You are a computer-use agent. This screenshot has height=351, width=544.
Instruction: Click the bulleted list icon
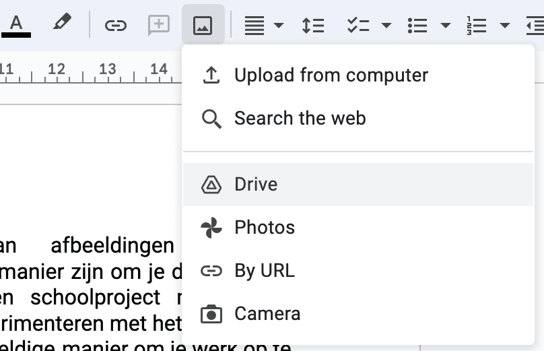[x=417, y=26]
